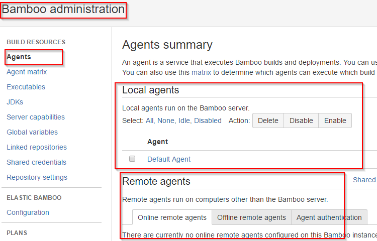Click the ELASTIC BAMBOO section label

coord(34,197)
